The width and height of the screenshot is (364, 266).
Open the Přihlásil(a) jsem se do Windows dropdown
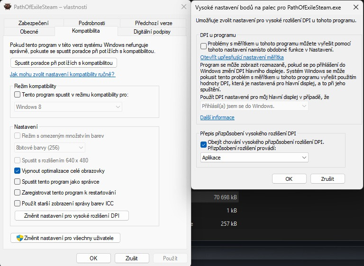[x=254, y=106]
